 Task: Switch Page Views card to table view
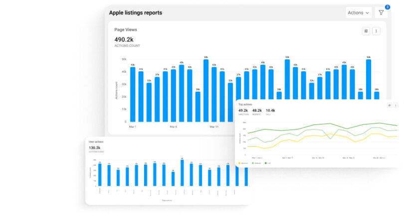tap(366, 31)
